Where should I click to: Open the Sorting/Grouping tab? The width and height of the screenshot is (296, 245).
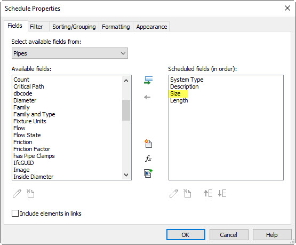point(74,27)
